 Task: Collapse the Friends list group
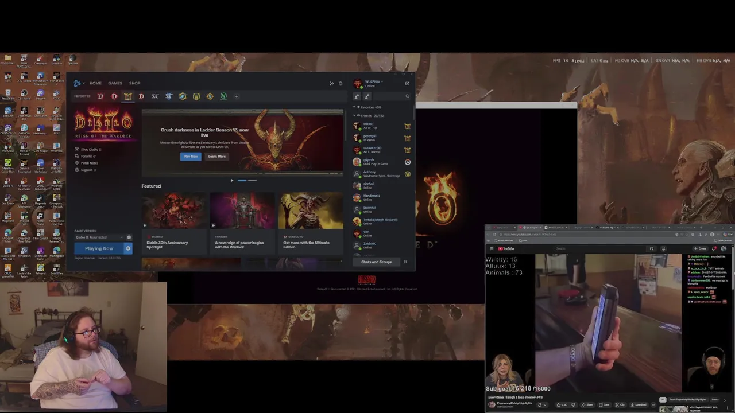354,115
